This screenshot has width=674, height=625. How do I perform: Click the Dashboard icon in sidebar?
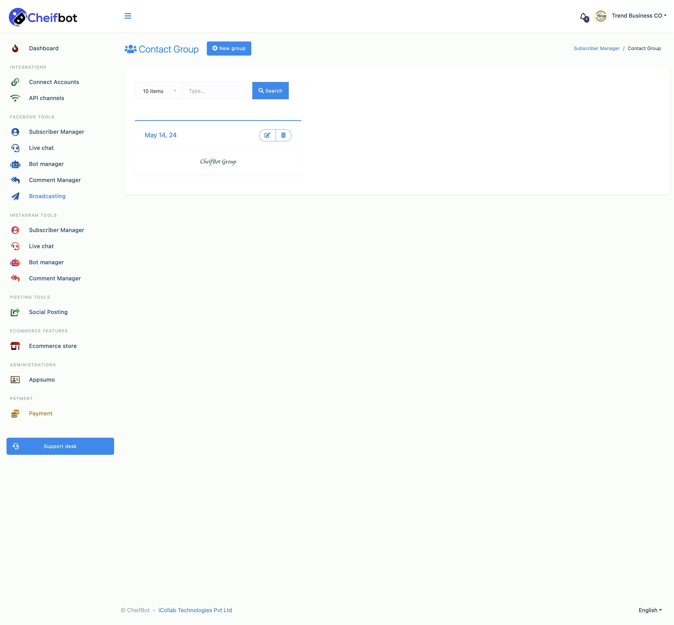tap(16, 48)
